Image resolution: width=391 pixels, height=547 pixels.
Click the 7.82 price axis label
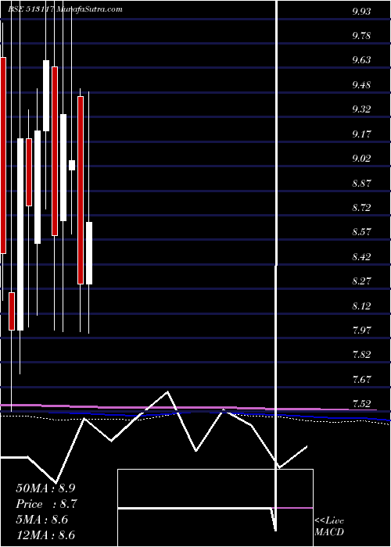click(361, 355)
